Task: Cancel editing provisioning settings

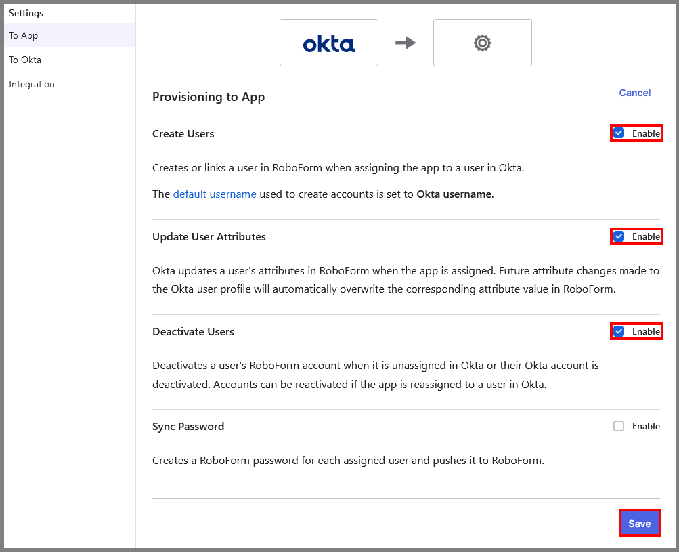Action: pyautogui.click(x=634, y=93)
